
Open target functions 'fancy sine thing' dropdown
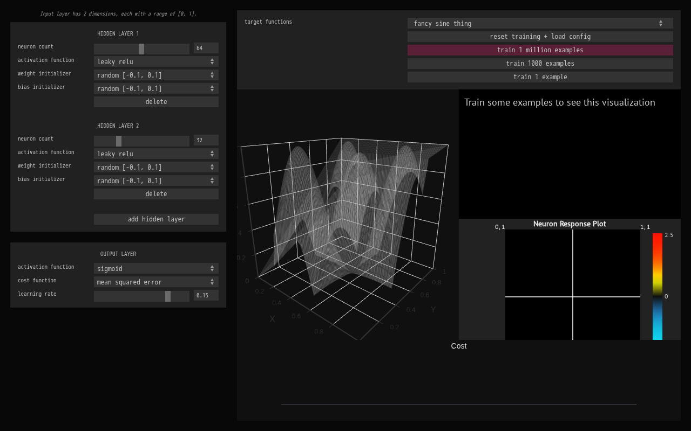click(x=540, y=23)
